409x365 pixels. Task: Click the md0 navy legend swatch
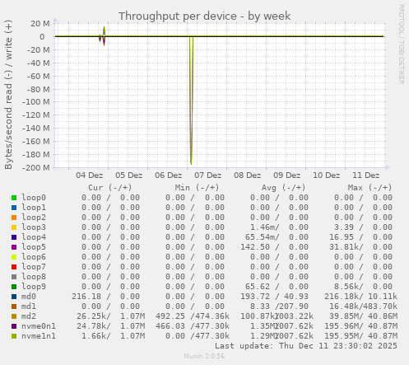click(x=14, y=297)
